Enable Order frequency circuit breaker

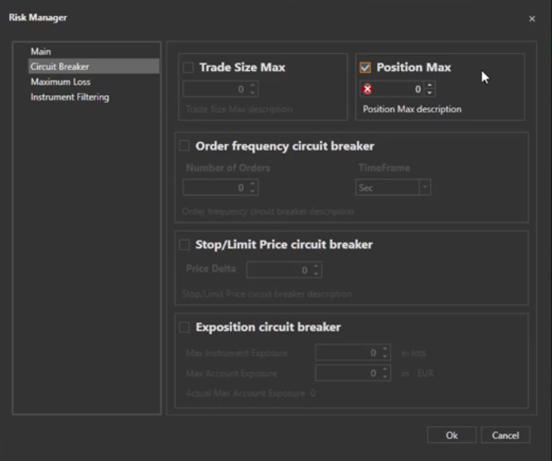(x=184, y=147)
